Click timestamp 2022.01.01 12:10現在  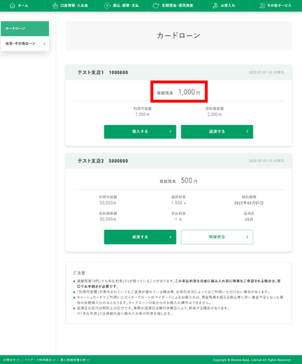point(266,72)
